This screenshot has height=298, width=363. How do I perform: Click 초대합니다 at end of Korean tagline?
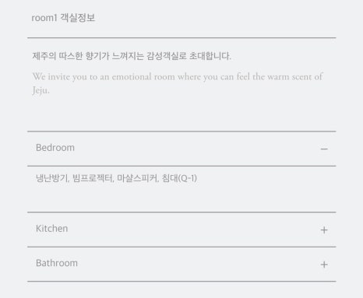click(210, 56)
